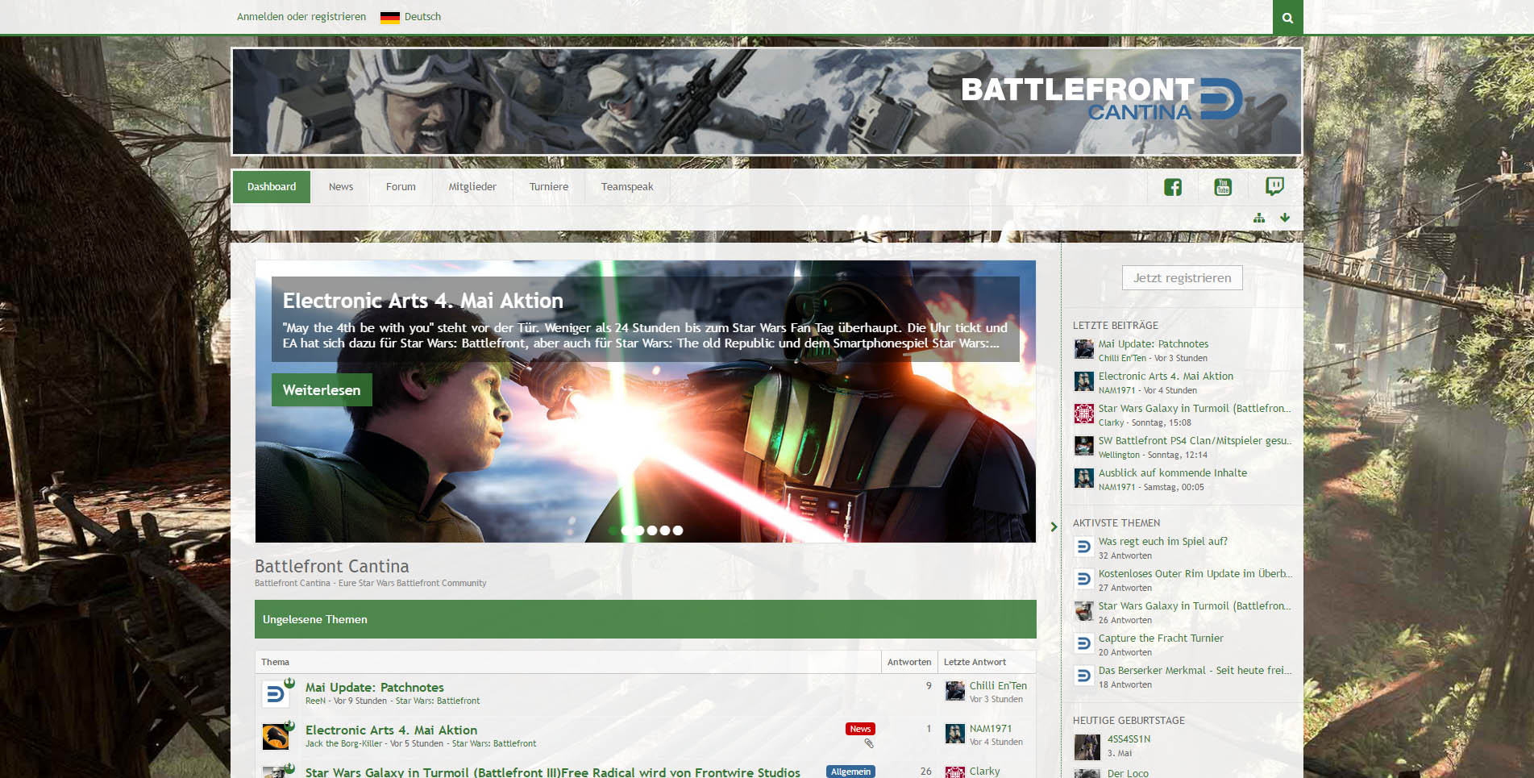The height and width of the screenshot is (778, 1534).
Task: Open thread Mai Update: Patchnotes in table
Action: coord(375,688)
